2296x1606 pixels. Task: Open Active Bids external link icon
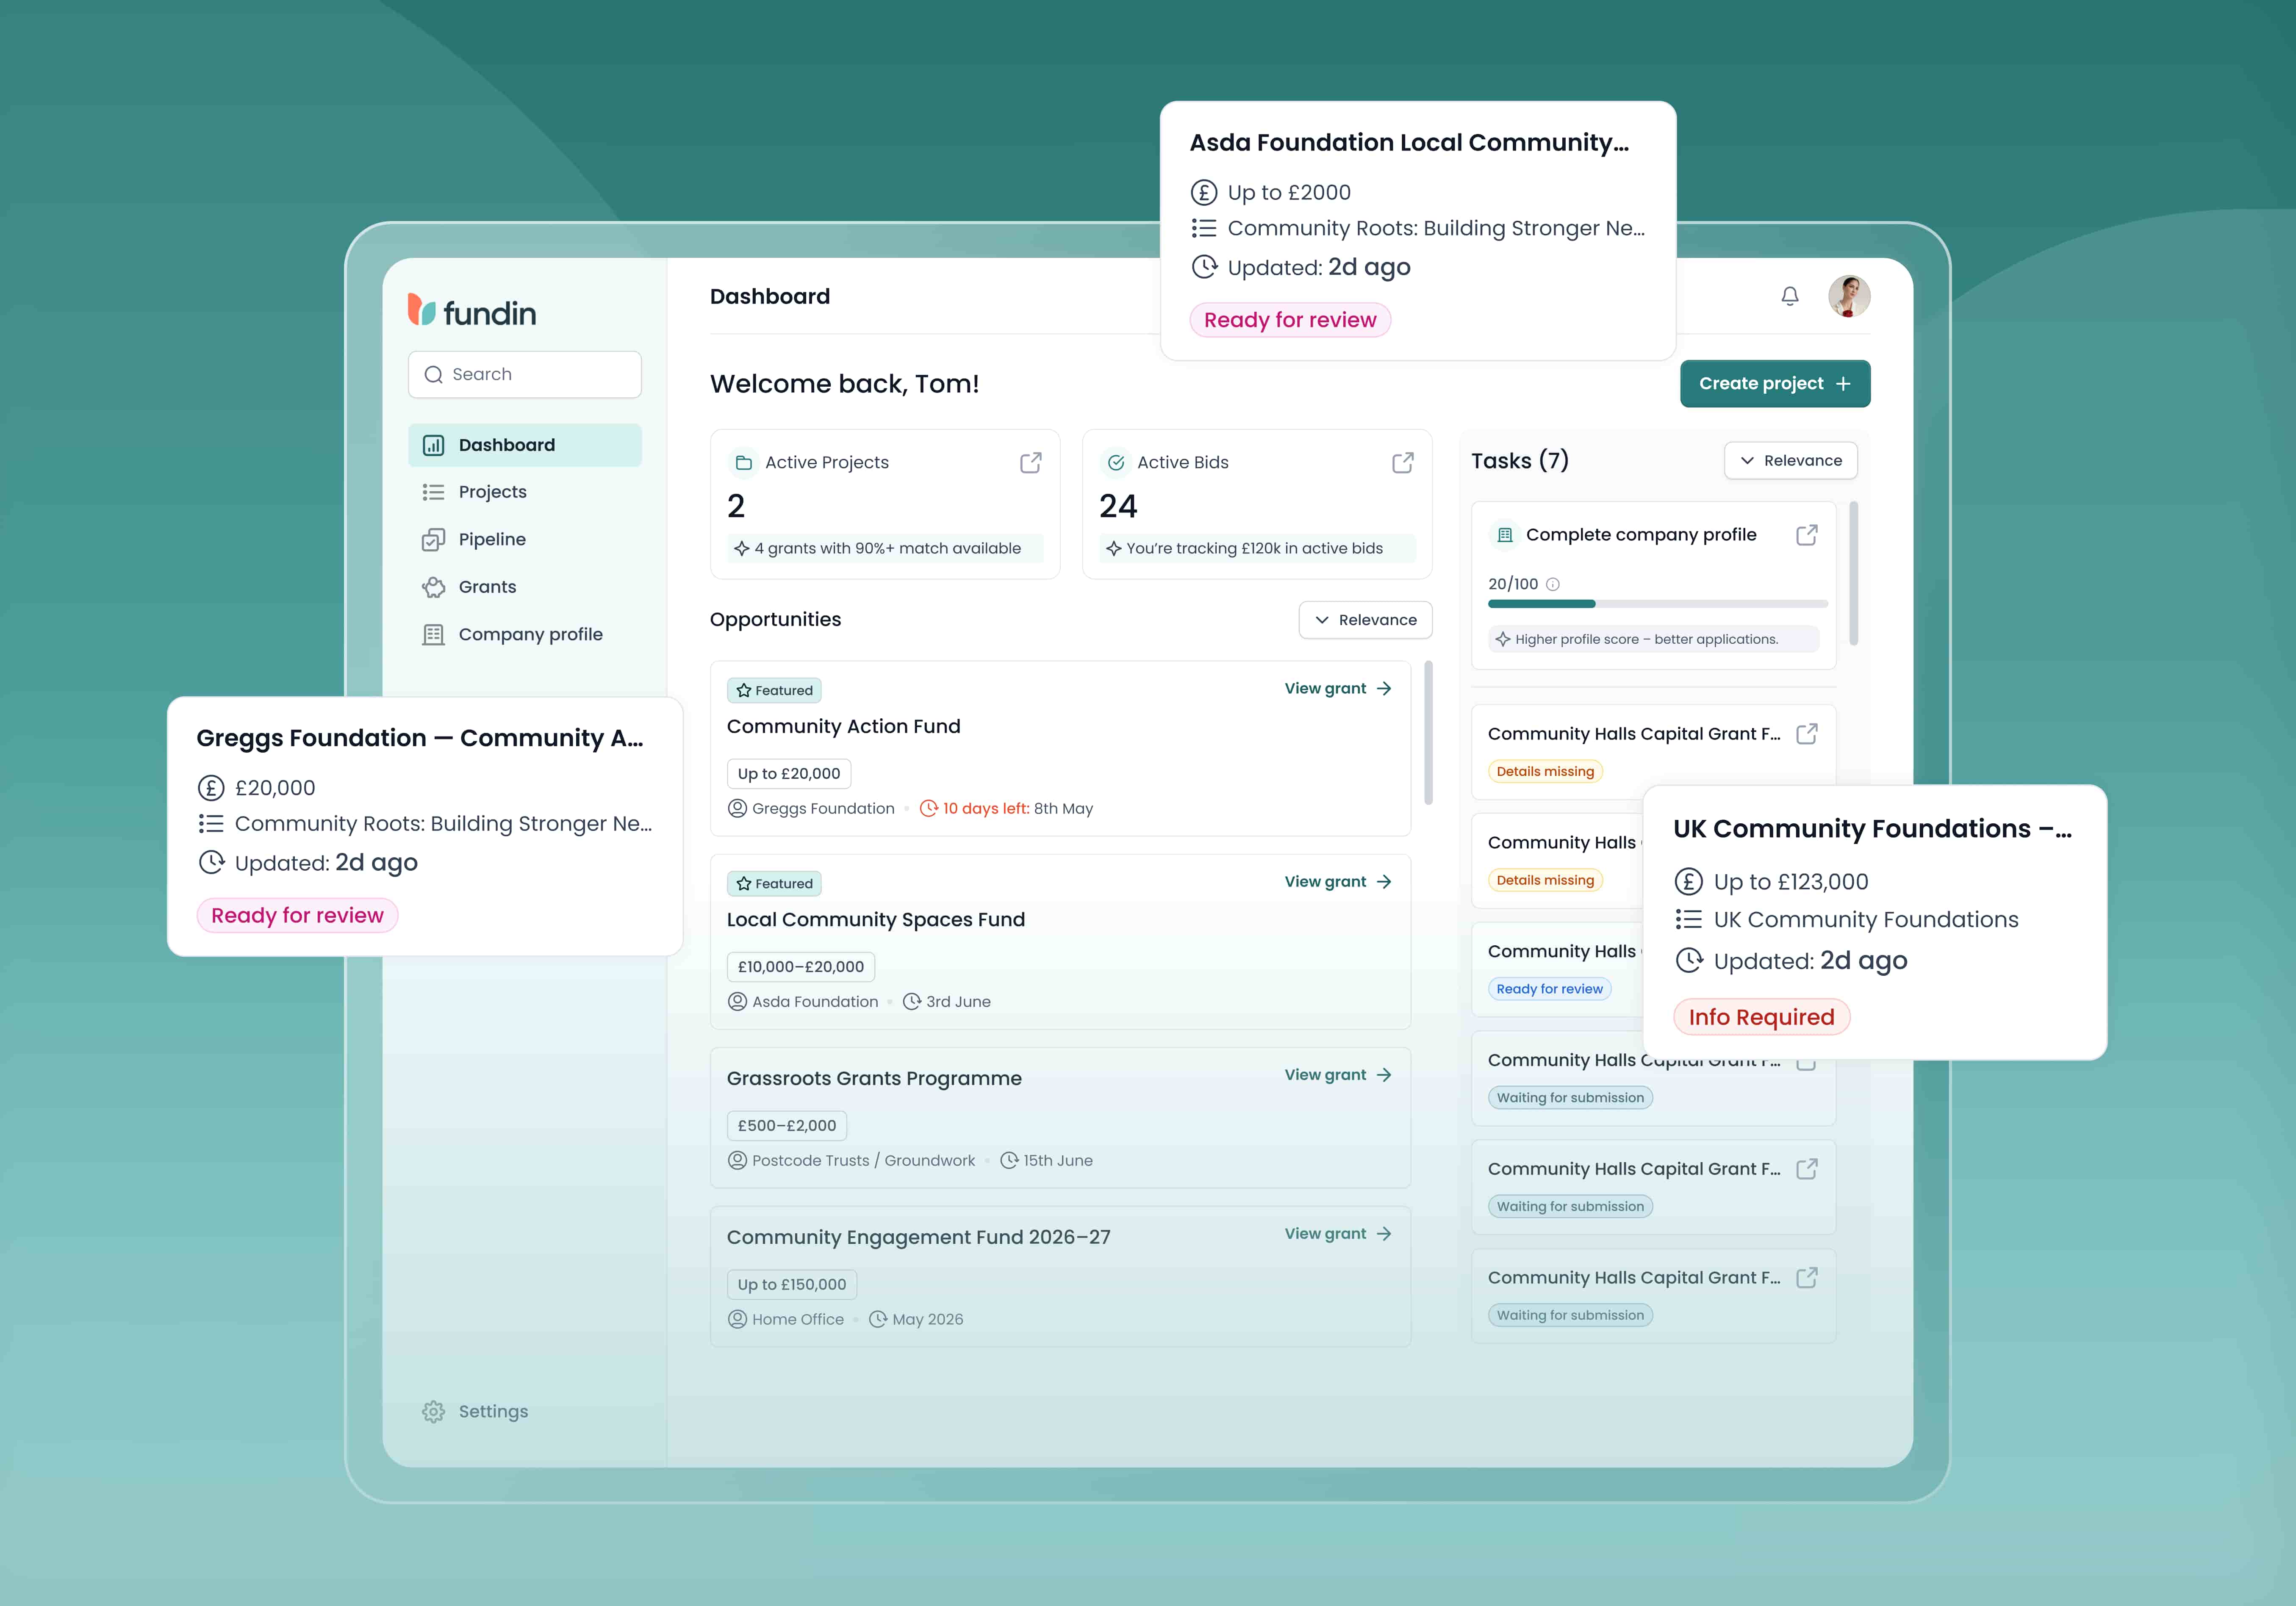tap(1403, 462)
